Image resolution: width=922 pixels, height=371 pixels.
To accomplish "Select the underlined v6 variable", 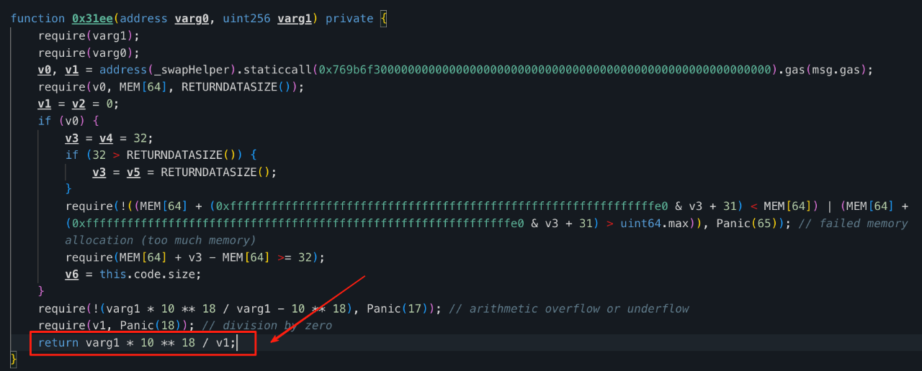I will point(72,274).
